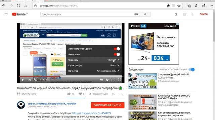Switch to theater mode

(113, 80)
